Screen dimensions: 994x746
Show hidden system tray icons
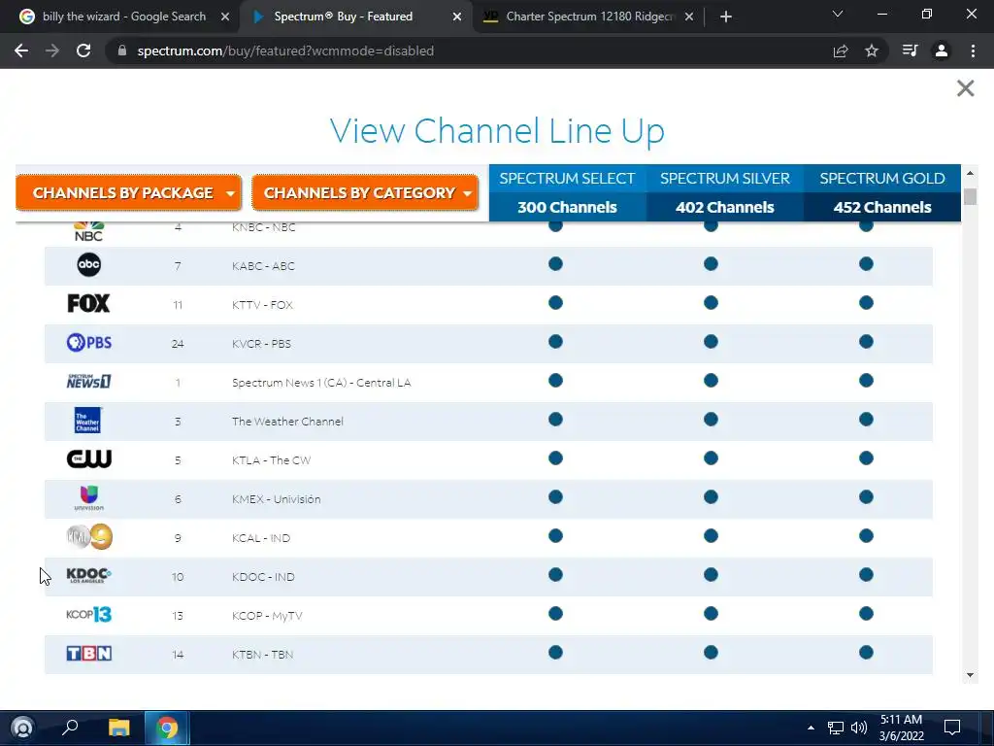811,728
